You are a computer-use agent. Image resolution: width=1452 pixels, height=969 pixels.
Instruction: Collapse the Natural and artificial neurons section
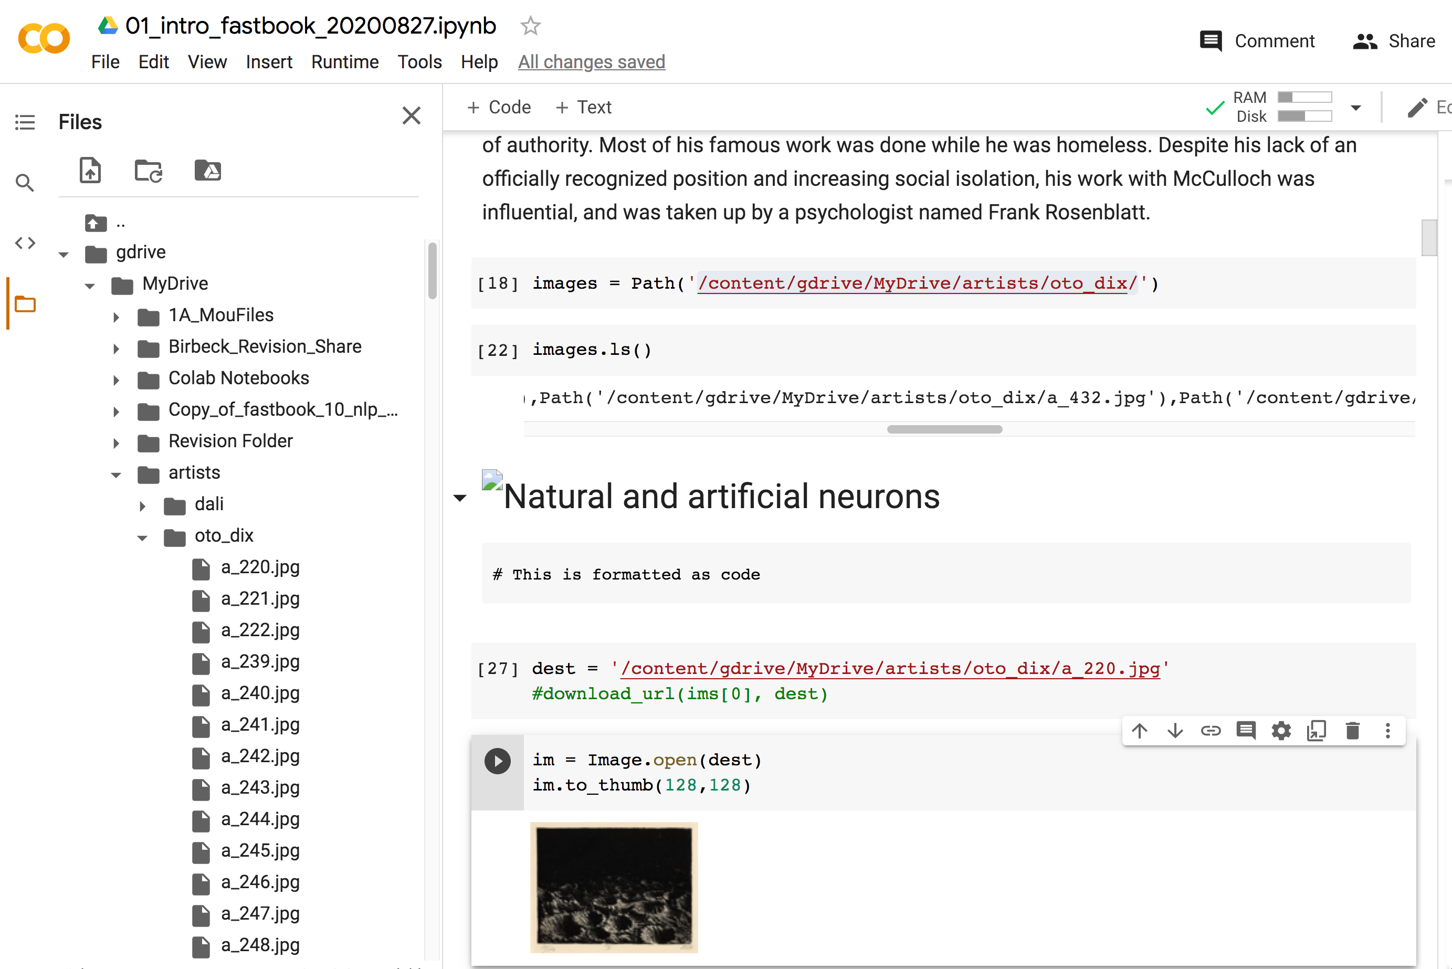click(460, 498)
